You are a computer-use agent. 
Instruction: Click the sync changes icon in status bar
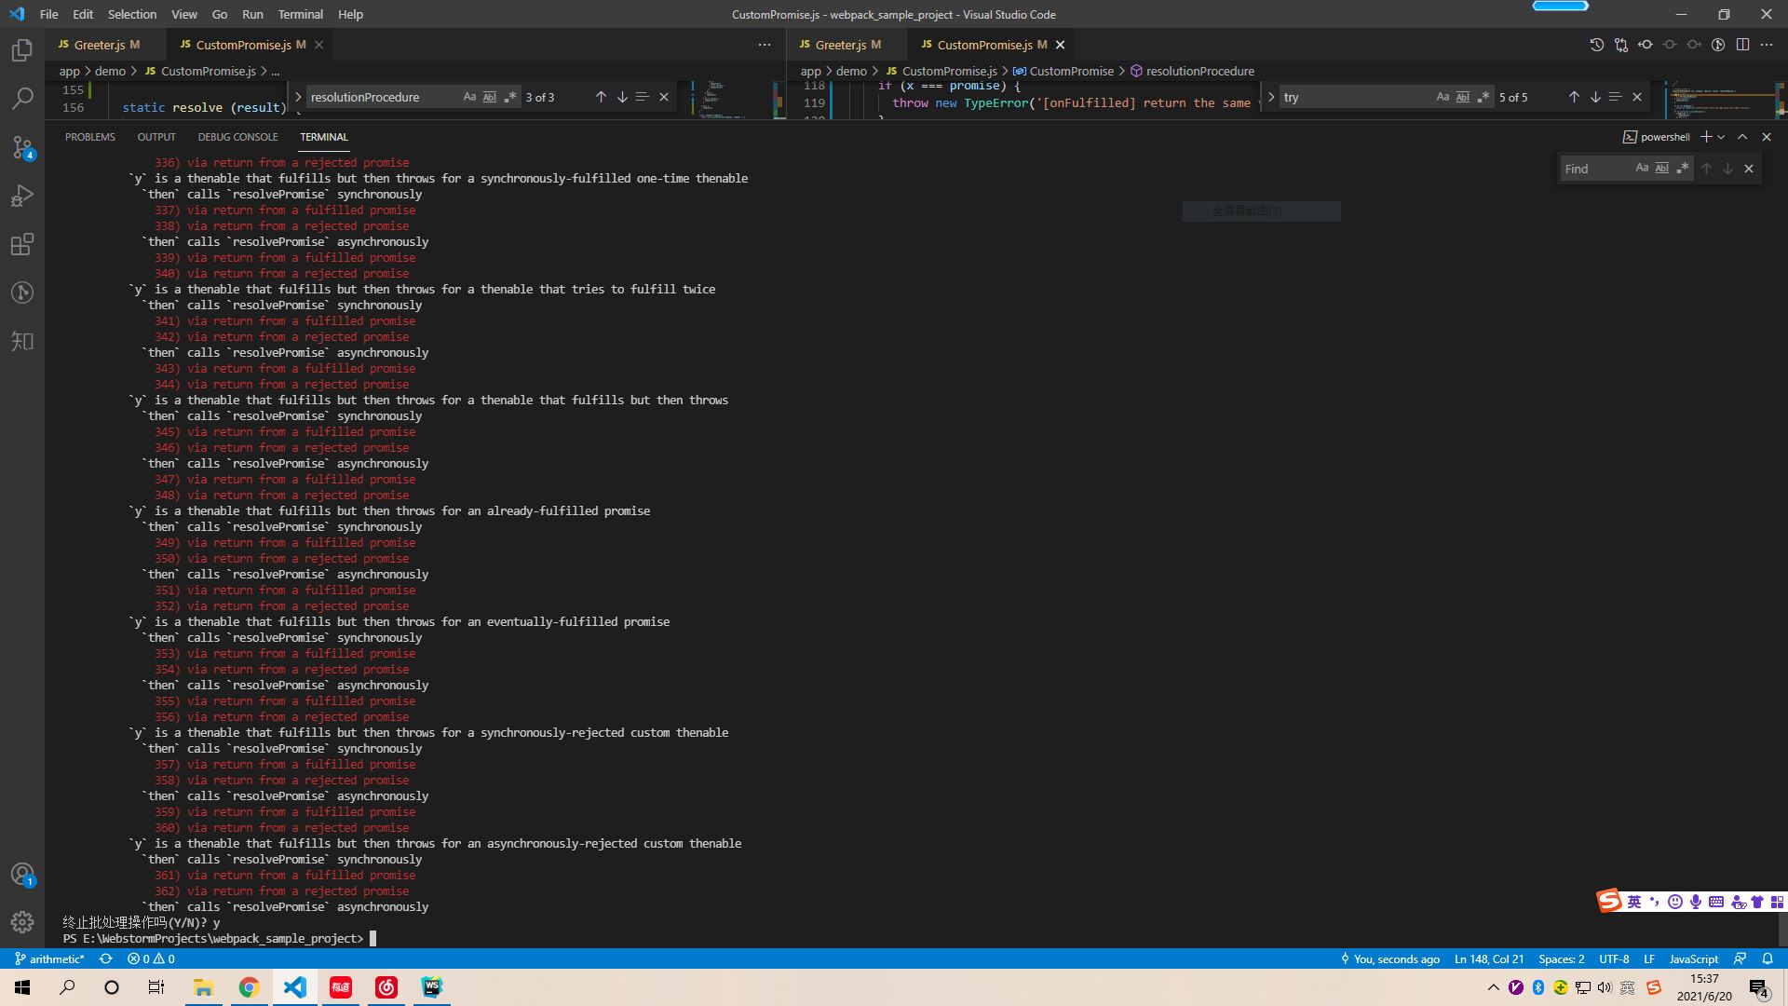point(105,958)
